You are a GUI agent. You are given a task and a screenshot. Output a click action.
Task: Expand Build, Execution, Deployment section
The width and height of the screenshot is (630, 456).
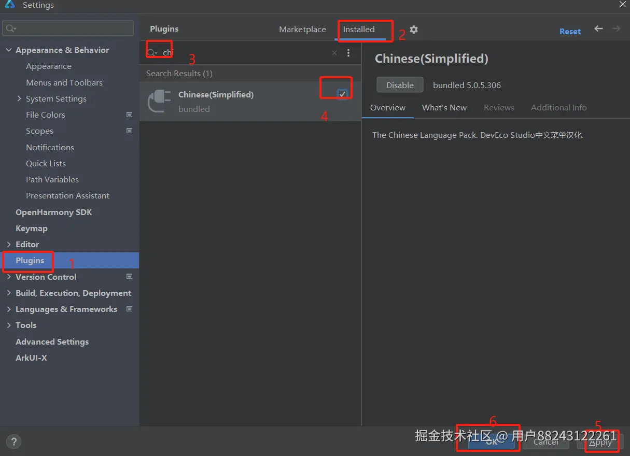(8, 293)
